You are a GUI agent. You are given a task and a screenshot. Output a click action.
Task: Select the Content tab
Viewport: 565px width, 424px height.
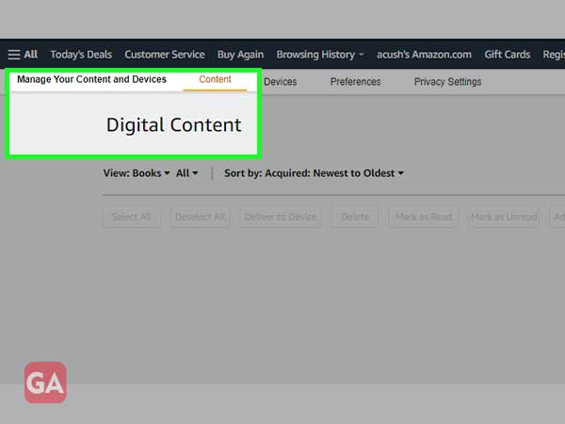click(x=215, y=80)
